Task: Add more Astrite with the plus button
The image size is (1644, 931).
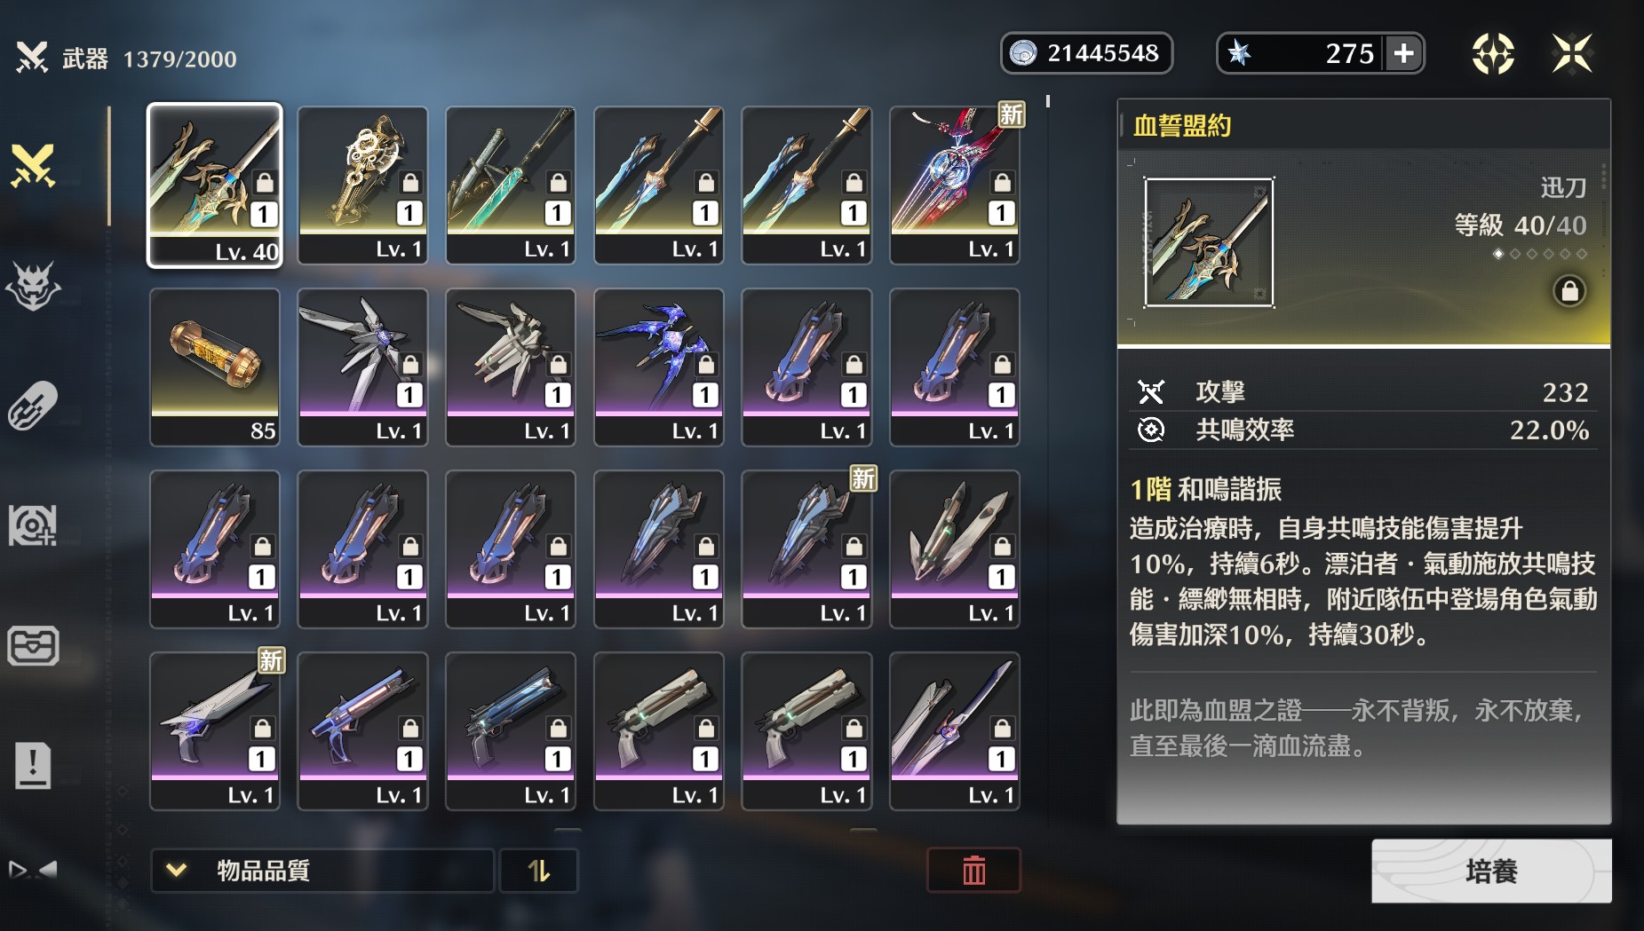Action: (x=1403, y=53)
